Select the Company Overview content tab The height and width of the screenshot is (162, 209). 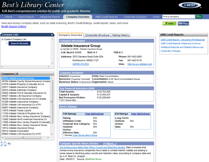tap(70, 35)
